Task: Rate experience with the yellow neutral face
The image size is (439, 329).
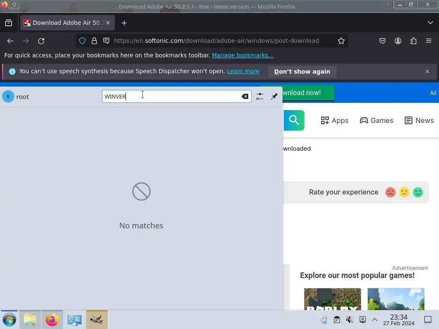Action: [x=404, y=192]
